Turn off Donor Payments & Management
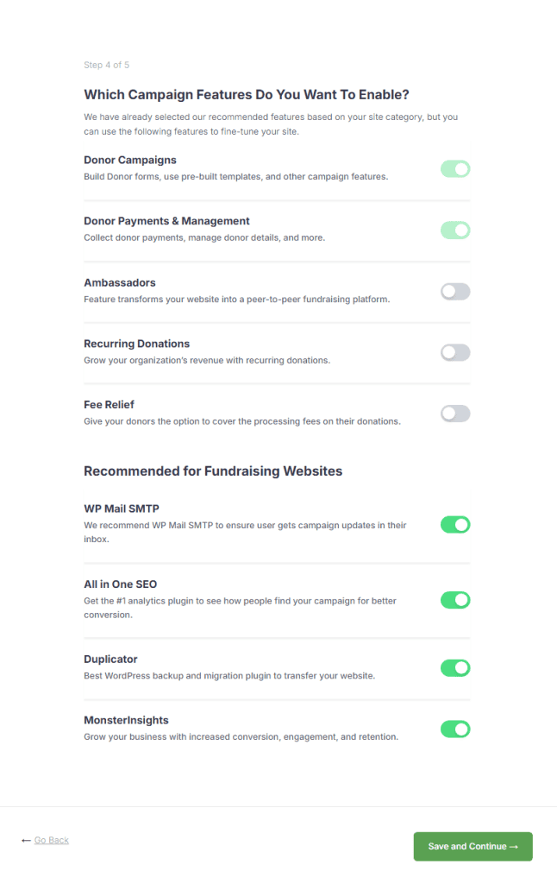 (x=455, y=230)
